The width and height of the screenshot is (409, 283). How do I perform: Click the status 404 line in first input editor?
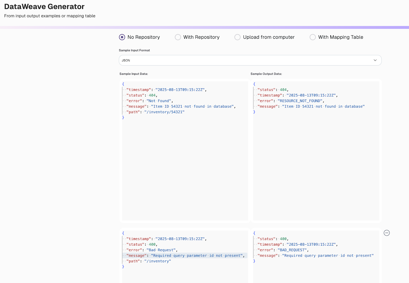(142, 95)
